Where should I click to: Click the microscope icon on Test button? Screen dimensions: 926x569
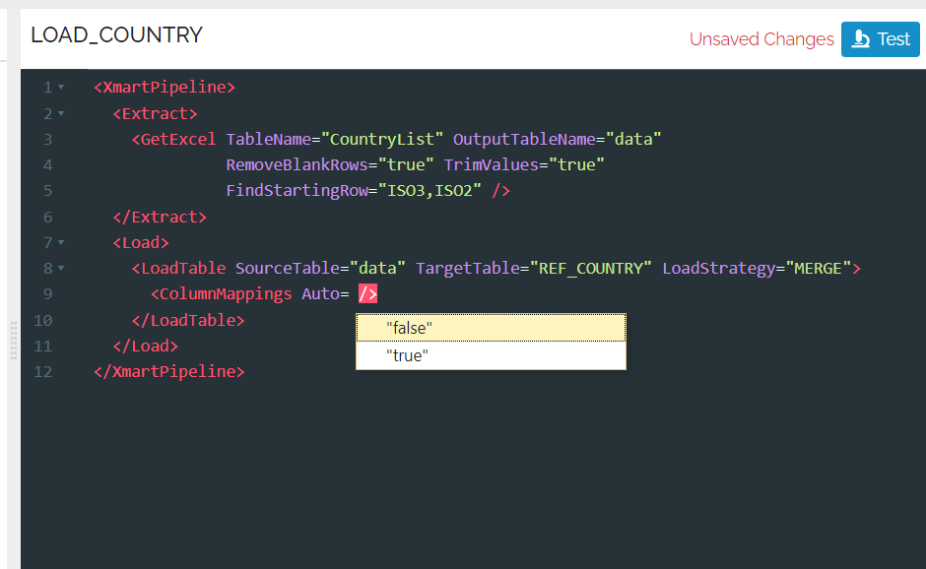click(860, 39)
